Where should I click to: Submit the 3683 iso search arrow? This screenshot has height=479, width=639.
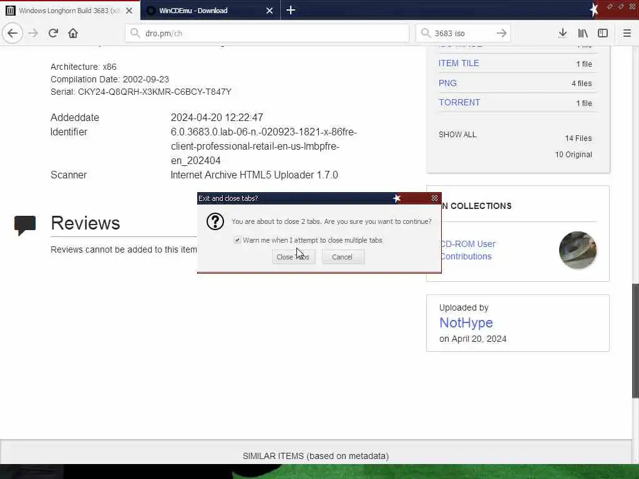(502, 33)
